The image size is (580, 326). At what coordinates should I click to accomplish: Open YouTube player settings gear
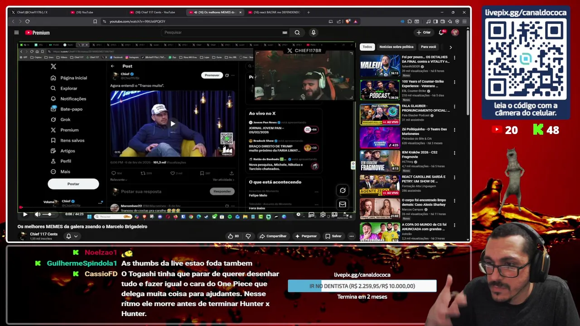[323, 214]
